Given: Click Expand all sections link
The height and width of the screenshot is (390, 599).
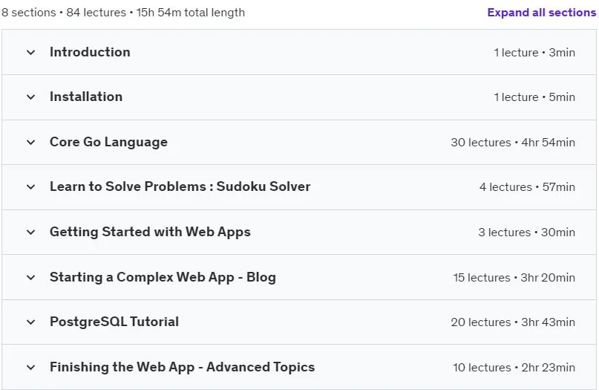Looking at the screenshot, I should coord(541,13).
